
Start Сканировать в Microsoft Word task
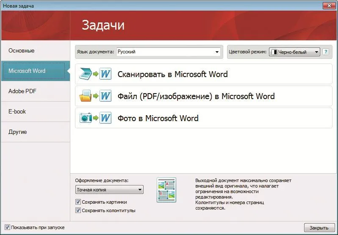click(203, 74)
